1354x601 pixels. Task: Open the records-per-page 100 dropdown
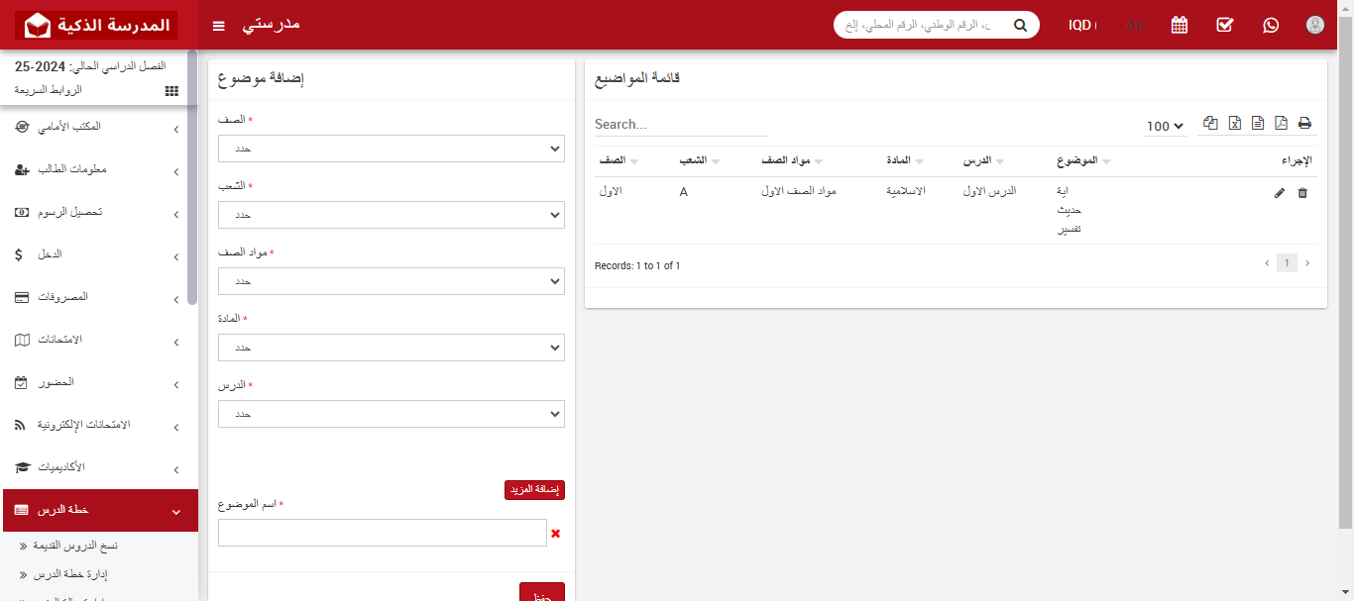point(1164,126)
